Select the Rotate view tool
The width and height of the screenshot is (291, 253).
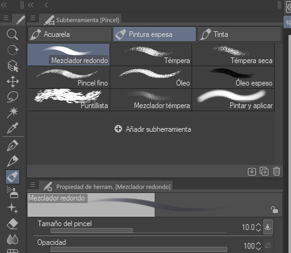pos(13,50)
